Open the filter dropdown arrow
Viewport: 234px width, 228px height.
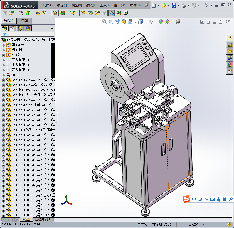tap(8, 34)
